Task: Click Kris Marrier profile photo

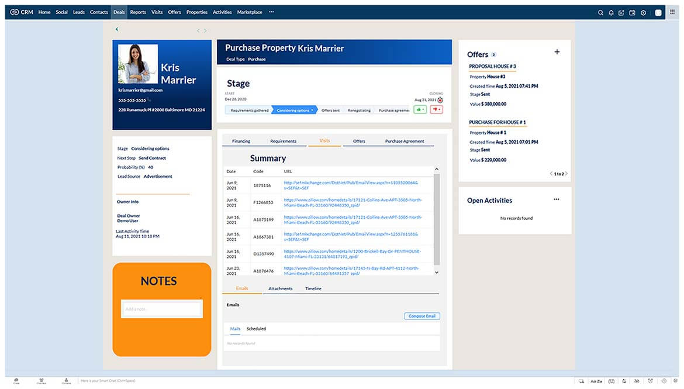Action: tap(137, 64)
